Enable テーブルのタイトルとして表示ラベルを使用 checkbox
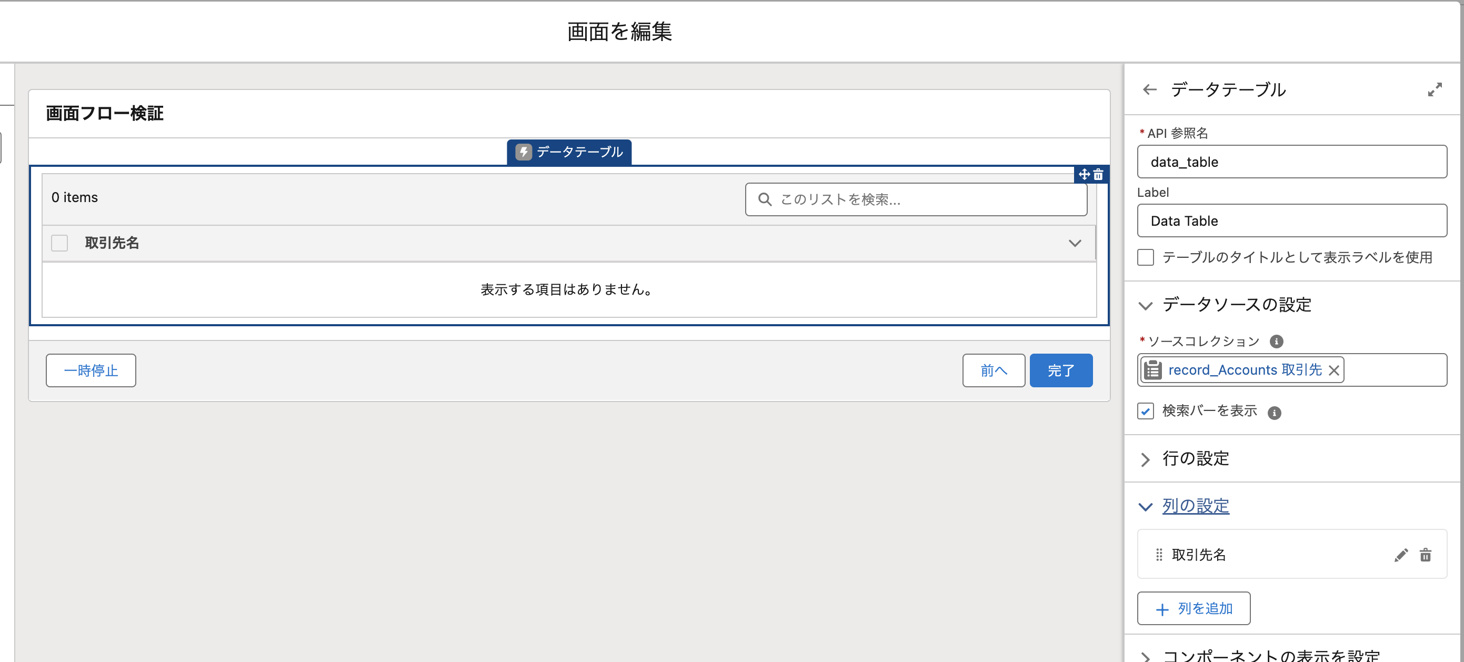This screenshot has height=662, width=1464. (x=1146, y=257)
